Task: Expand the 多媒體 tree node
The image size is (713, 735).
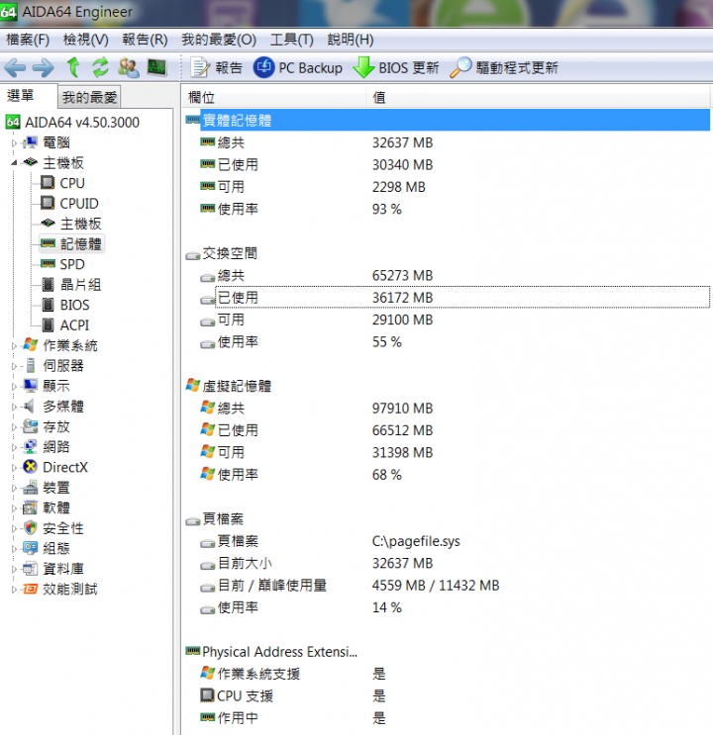Action: point(14,407)
